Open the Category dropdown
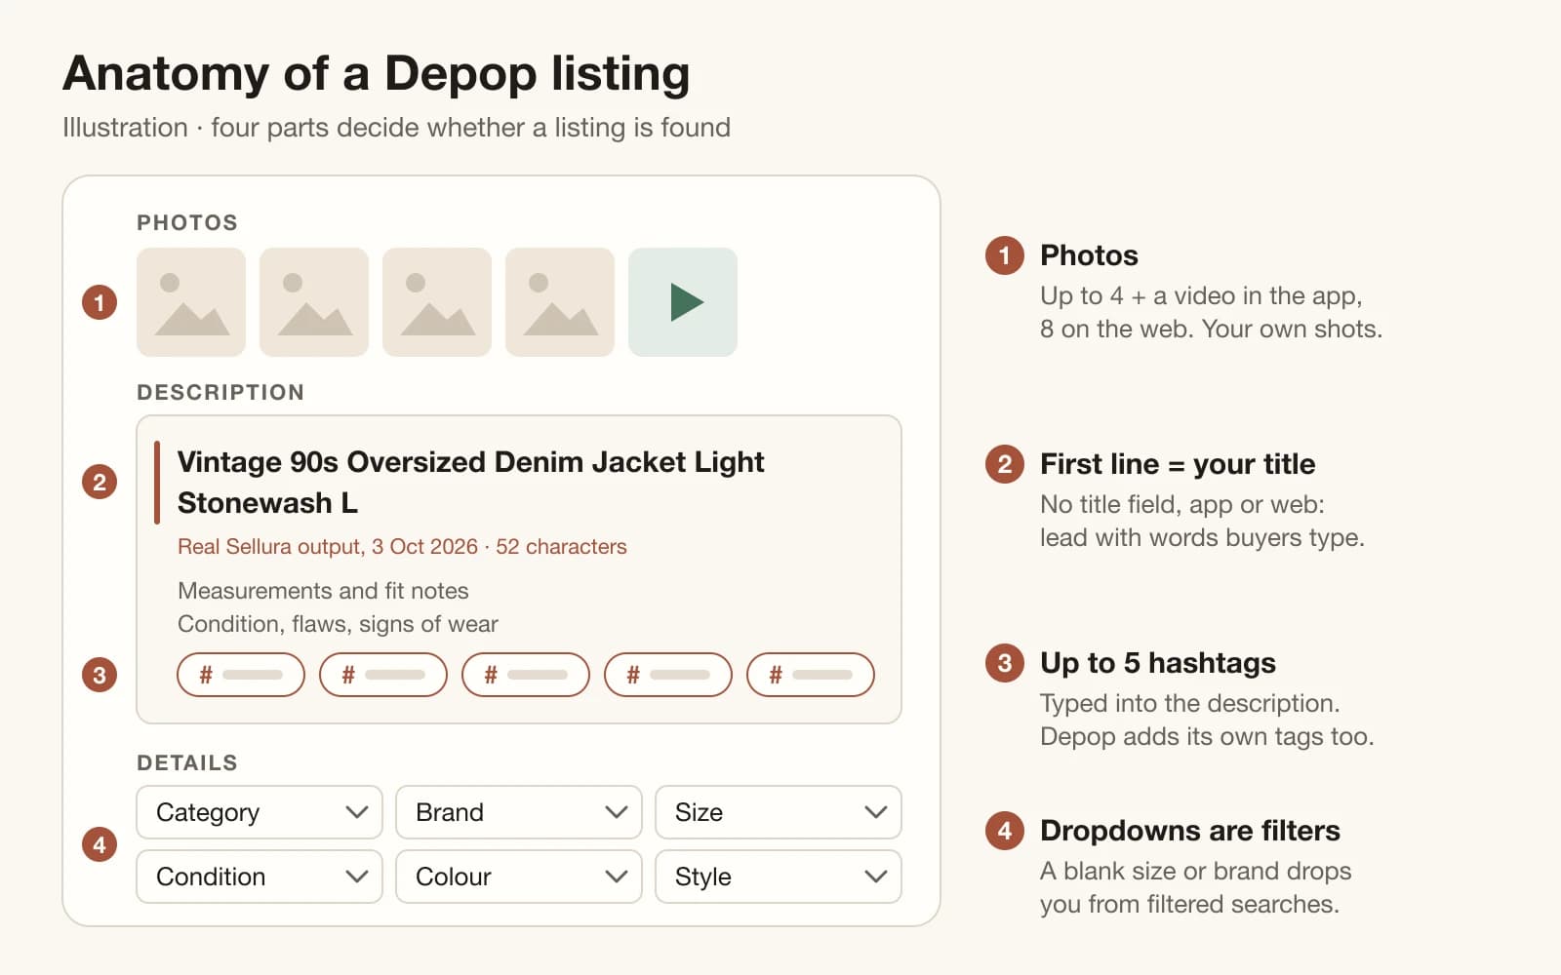Viewport: 1561px width, 975px height. 260,812
